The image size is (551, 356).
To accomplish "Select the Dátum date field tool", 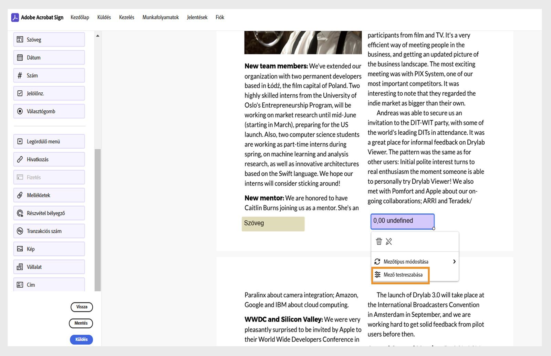I will tap(49, 58).
